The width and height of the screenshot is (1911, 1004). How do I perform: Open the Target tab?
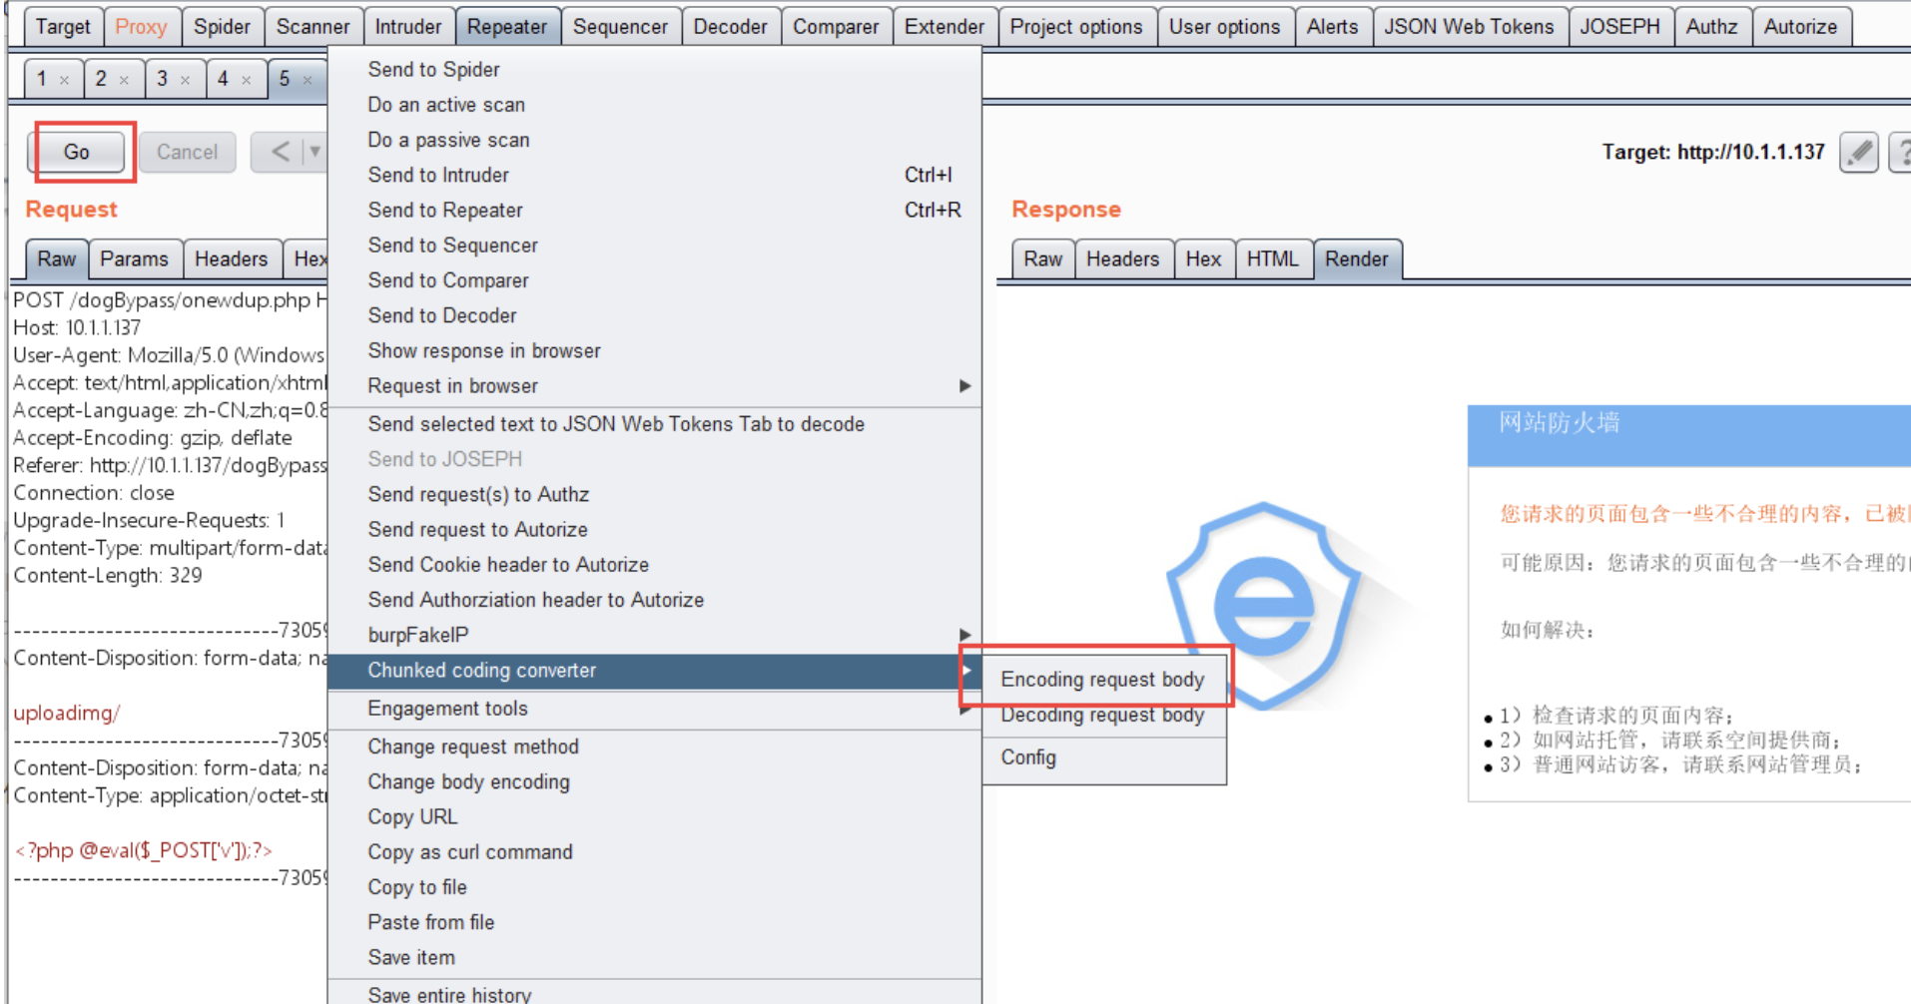[x=63, y=27]
